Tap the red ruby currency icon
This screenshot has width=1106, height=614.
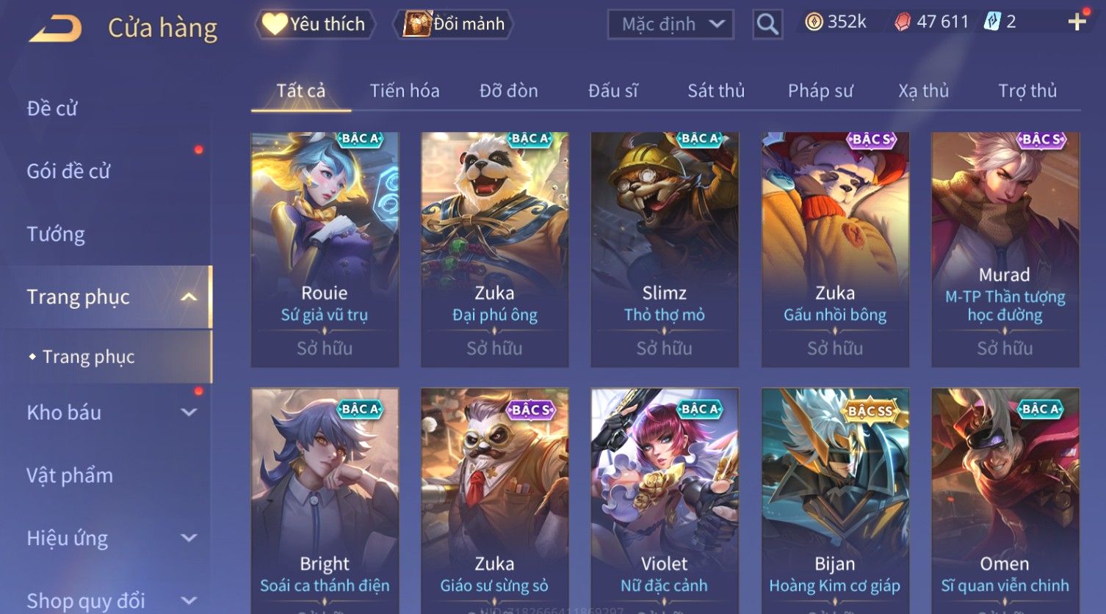coord(902,22)
